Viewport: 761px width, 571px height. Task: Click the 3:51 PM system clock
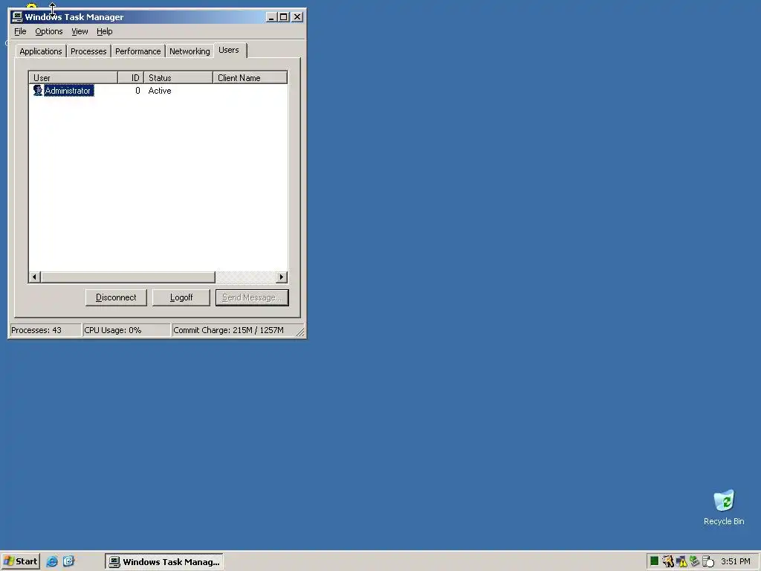point(736,561)
